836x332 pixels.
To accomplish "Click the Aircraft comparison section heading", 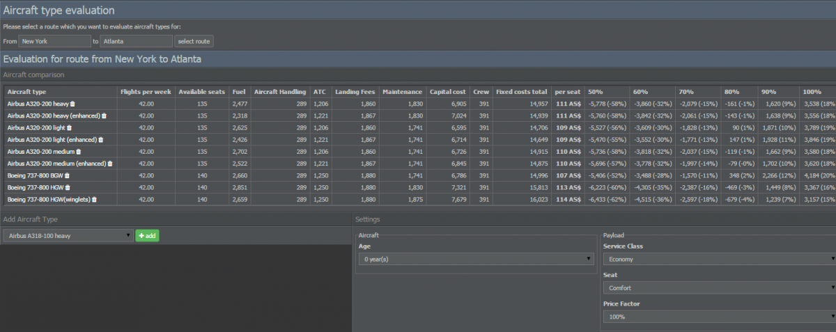I will (x=33, y=74).
